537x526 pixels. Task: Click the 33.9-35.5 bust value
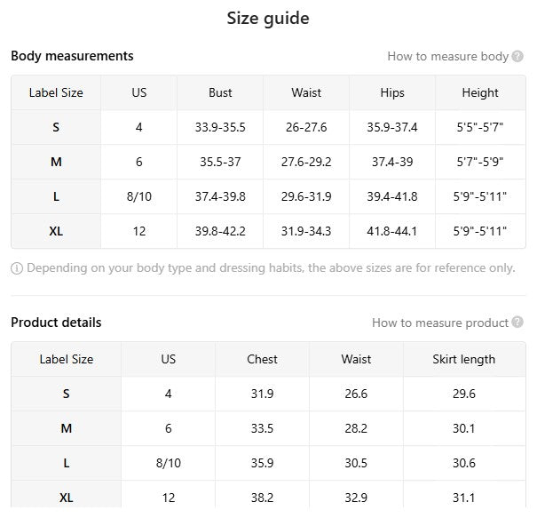[220, 127]
